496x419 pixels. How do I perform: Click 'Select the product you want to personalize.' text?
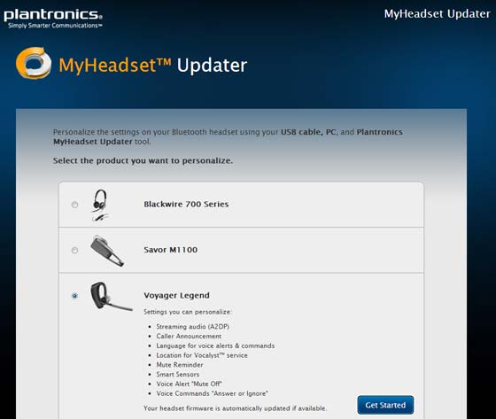143,160
